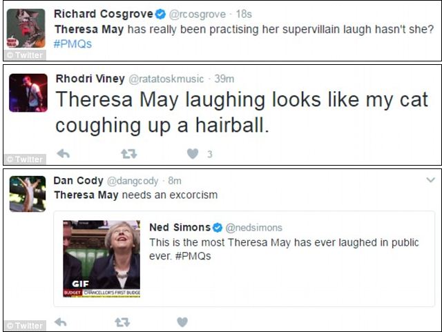
Task: Play the Theresa May laughing GIF
Action: [x=102, y=258]
